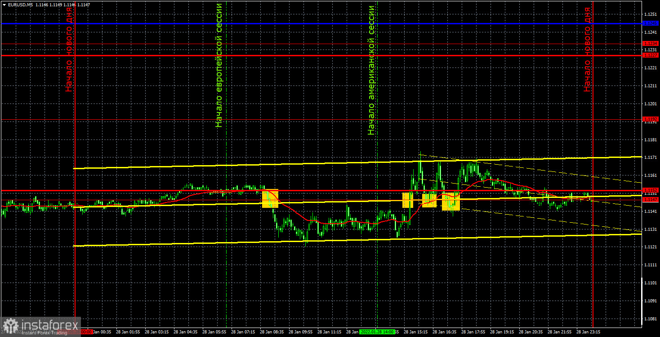
Task: Click the 1.1200 price axis label
Action: (651, 103)
